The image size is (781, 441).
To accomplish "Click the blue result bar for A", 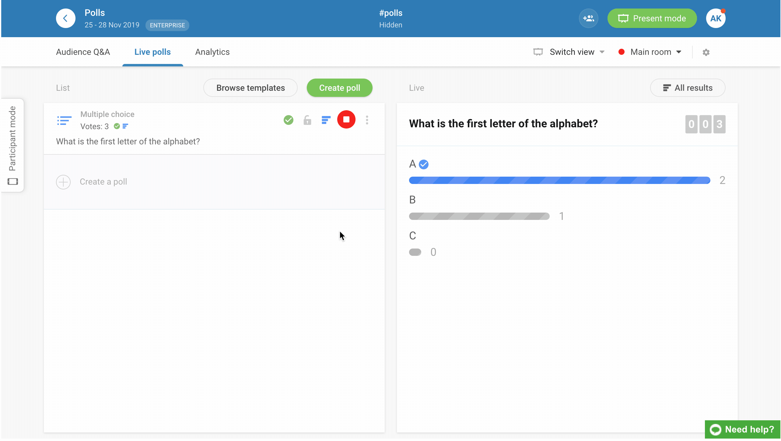I will click(x=559, y=180).
